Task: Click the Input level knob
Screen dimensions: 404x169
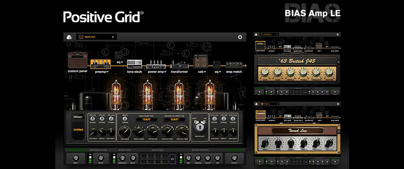Action: click(75, 158)
